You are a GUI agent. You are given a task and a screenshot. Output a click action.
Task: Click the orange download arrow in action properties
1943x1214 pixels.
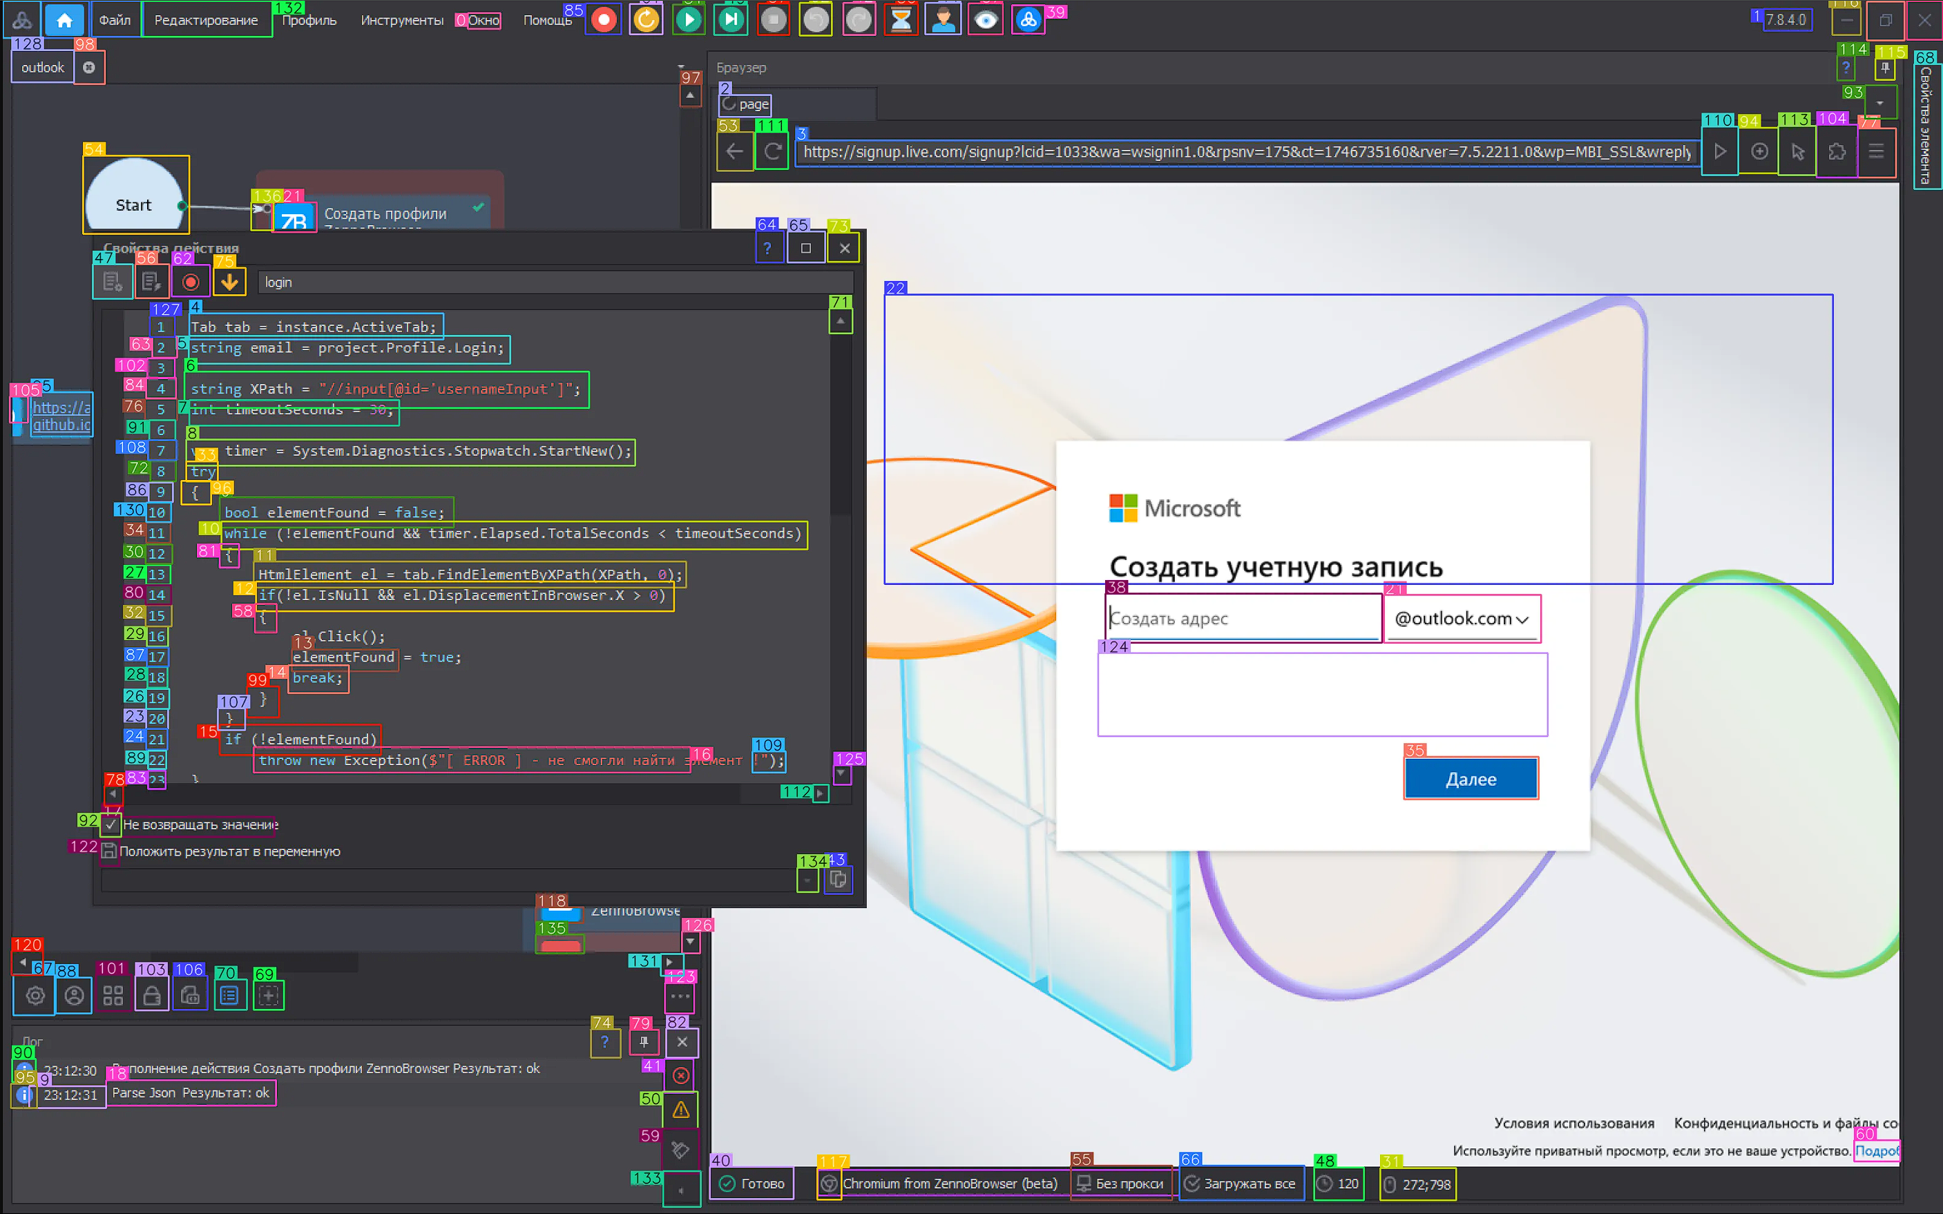[x=229, y=282]
